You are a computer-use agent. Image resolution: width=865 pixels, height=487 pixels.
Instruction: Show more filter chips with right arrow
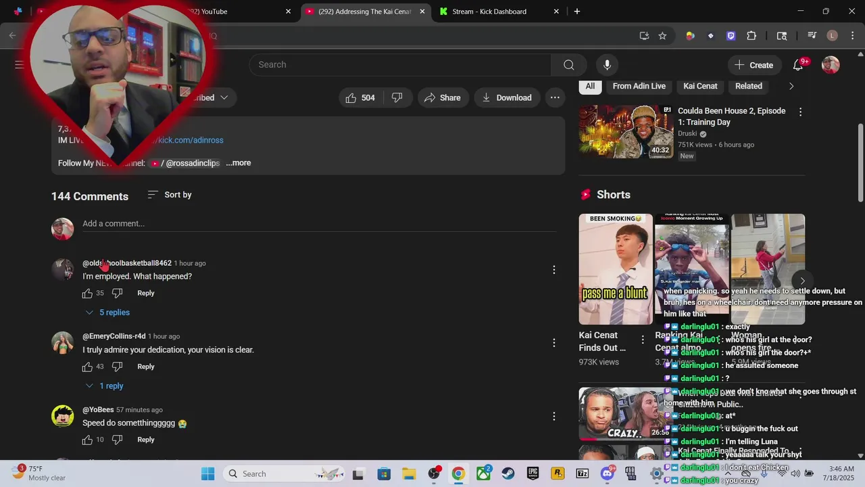click(x=791, y=86)
